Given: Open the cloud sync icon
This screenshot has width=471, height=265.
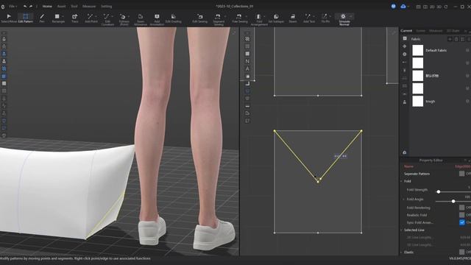Looking at the screenshot, I should [403, 7].
